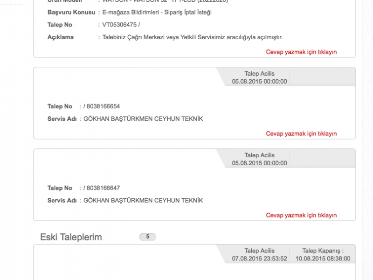Click the Başvuru Konusu label
The image size is (373, 280).
coord(71,13)
